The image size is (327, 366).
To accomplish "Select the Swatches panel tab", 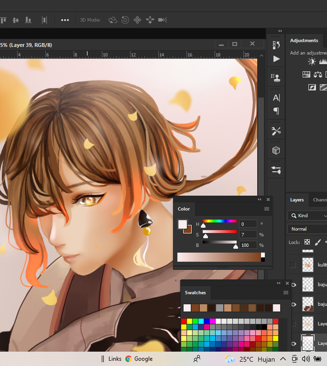I will 195,293.
